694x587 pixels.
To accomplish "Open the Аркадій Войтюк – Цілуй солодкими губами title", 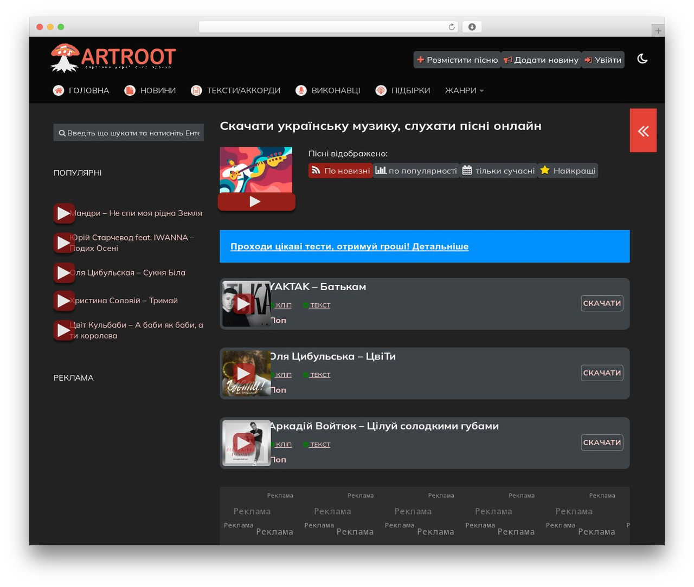I will (384, 426).
